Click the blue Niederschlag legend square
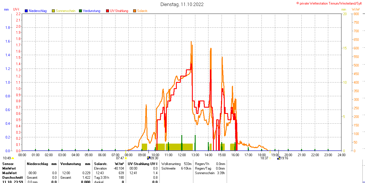This screenshot has width=365, height=183. coord(26,11)
